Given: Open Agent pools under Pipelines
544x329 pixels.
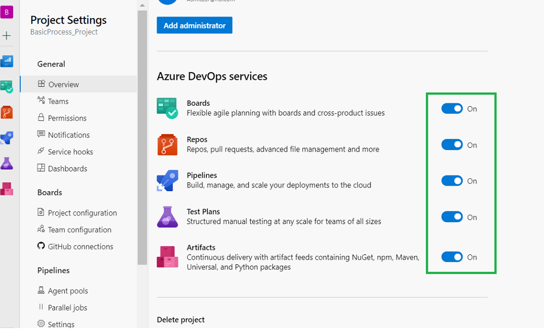Looking at the screenshot, I should pyautogui.click(x=68, y=291).
